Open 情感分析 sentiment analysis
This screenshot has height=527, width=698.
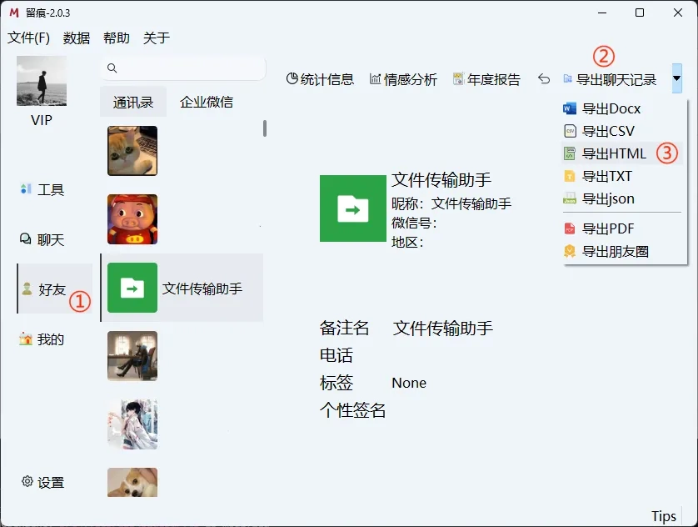point(403,79)
